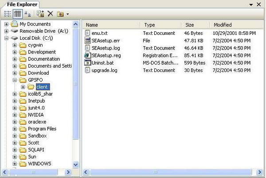Click tree horizontal scrollbar right arrow

68,172
